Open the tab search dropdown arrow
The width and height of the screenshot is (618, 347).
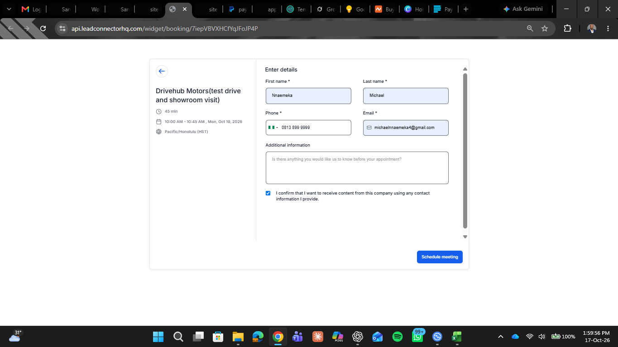pyautogui.click(x=9, y=9)
